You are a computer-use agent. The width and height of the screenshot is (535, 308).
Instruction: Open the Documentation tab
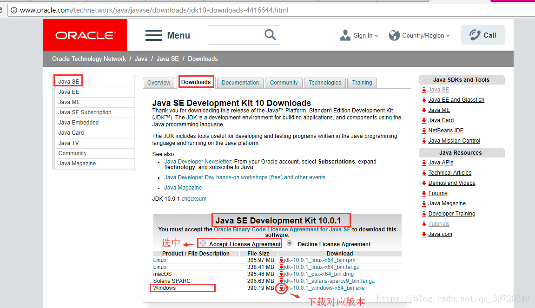point(240,83)
